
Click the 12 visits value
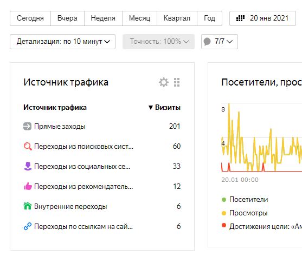click(177, 186)
